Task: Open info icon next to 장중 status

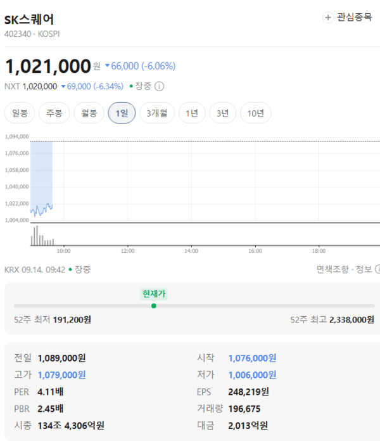Action: pyautogui.click(x=160, y=86)
